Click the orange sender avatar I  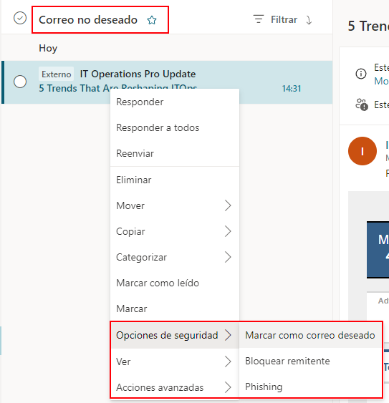point(362,151)
